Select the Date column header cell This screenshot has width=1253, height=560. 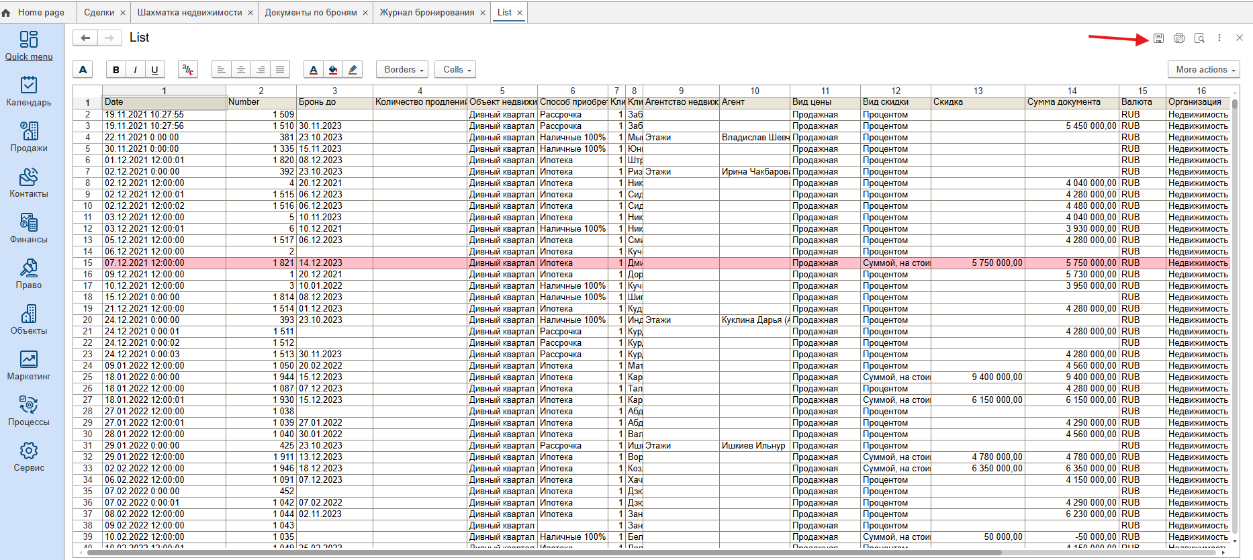pos(164,102)
